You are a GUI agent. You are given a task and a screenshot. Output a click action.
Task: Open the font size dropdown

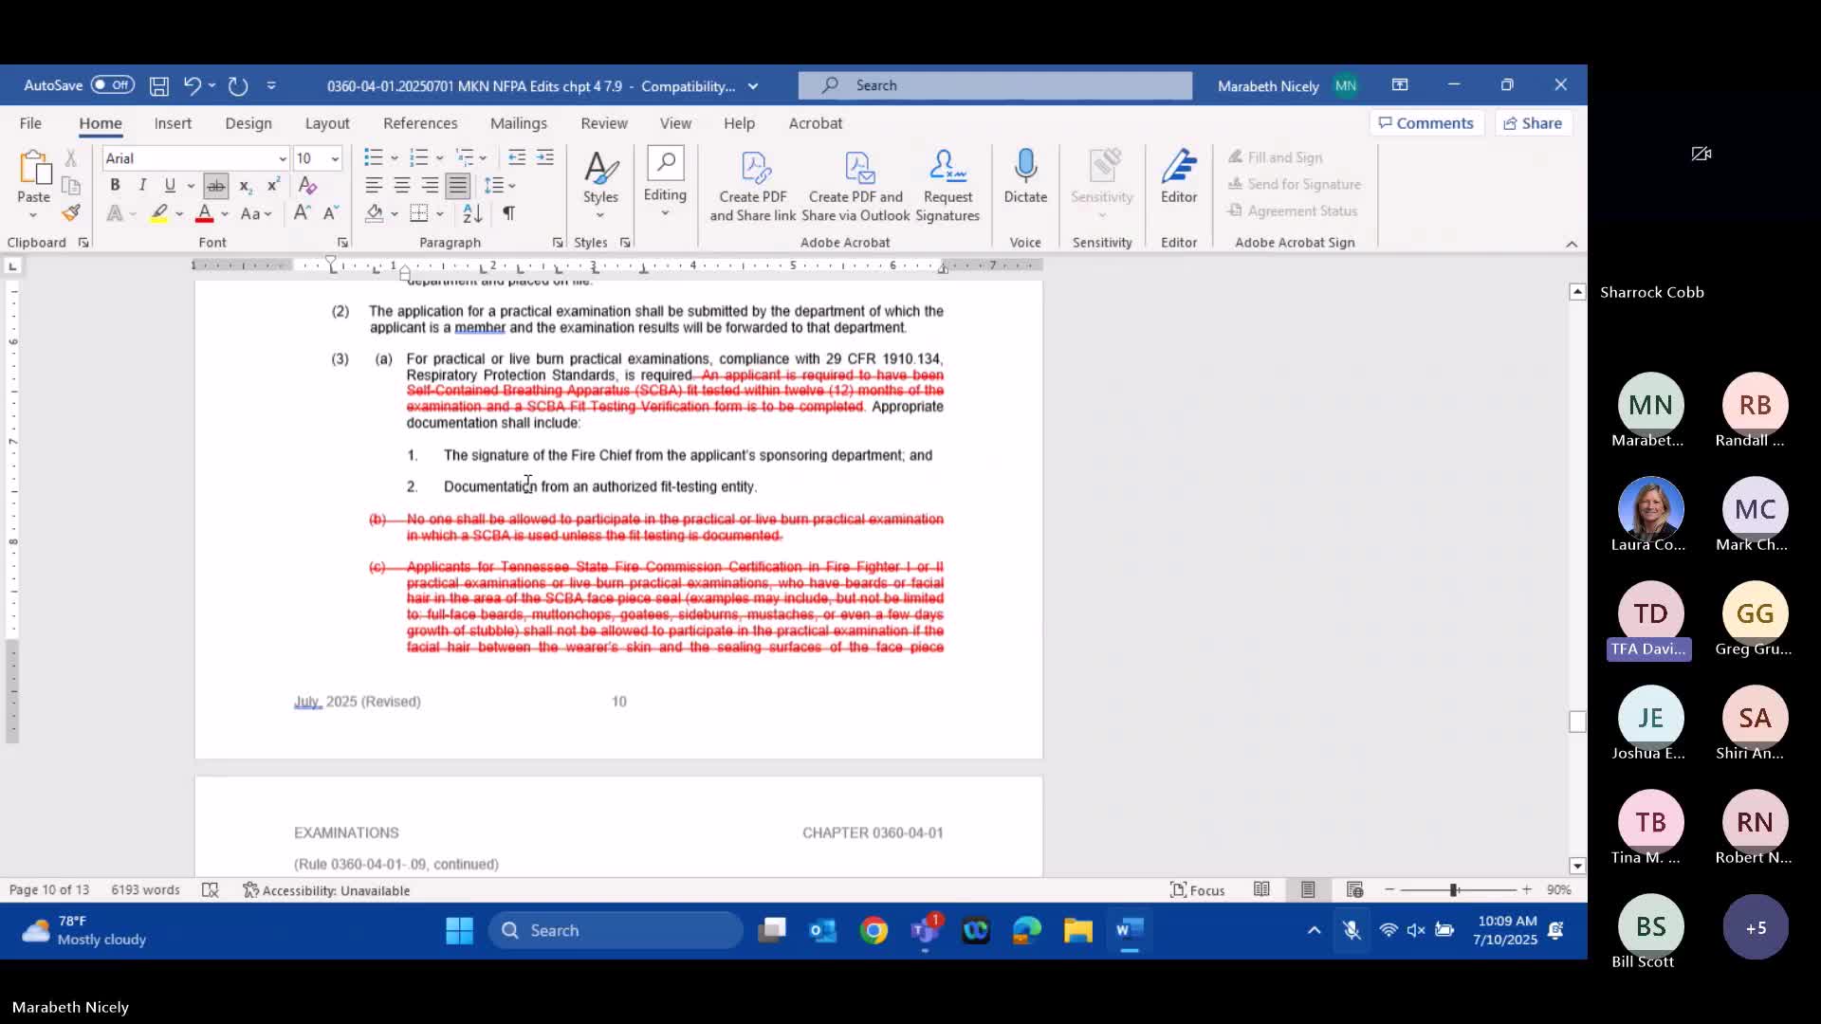(x=335, y=158)
